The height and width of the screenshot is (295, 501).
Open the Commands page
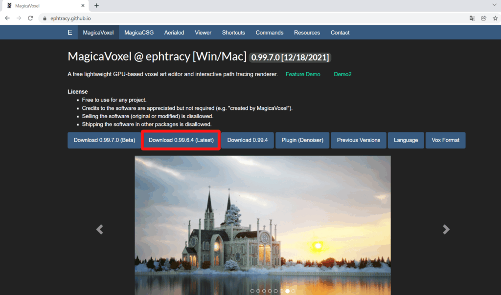pos(270,33)
